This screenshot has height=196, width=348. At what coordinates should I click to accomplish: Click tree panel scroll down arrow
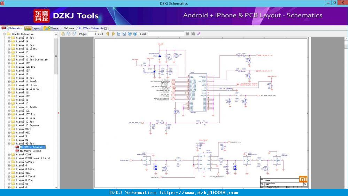click(x=56, y=187)
